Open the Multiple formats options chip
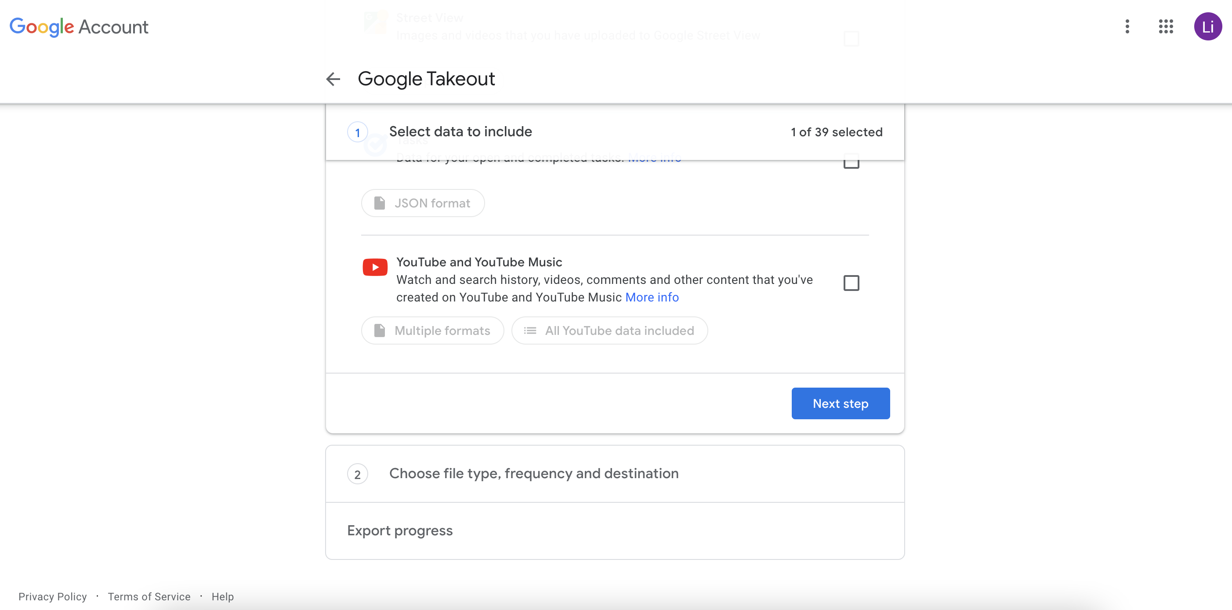This screenshot has height=610, width=1232. coord(432,330)
